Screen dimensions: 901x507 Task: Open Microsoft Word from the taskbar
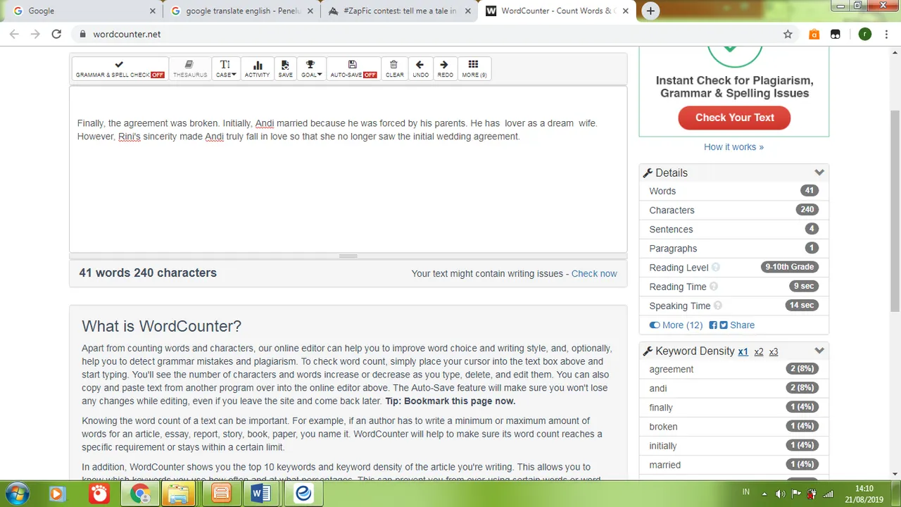click(x=260, y=494)
